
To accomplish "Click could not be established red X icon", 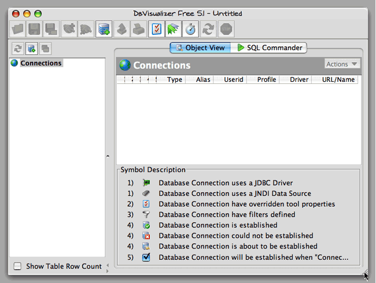I will point(146,236).
